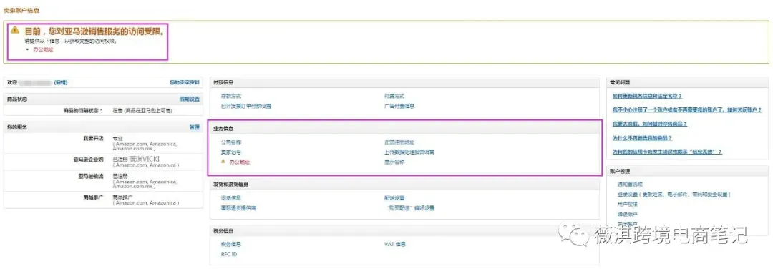The height and width of the screenshot is (269, 773).
Task: Click the 编辑 link next to the welcome name
Action: click(x=61, y=83)
